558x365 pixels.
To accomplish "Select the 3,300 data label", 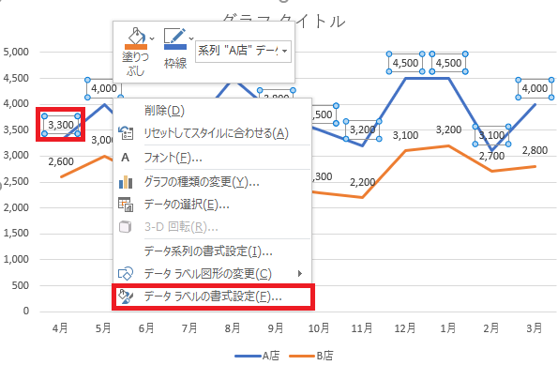I will (61, 125).
